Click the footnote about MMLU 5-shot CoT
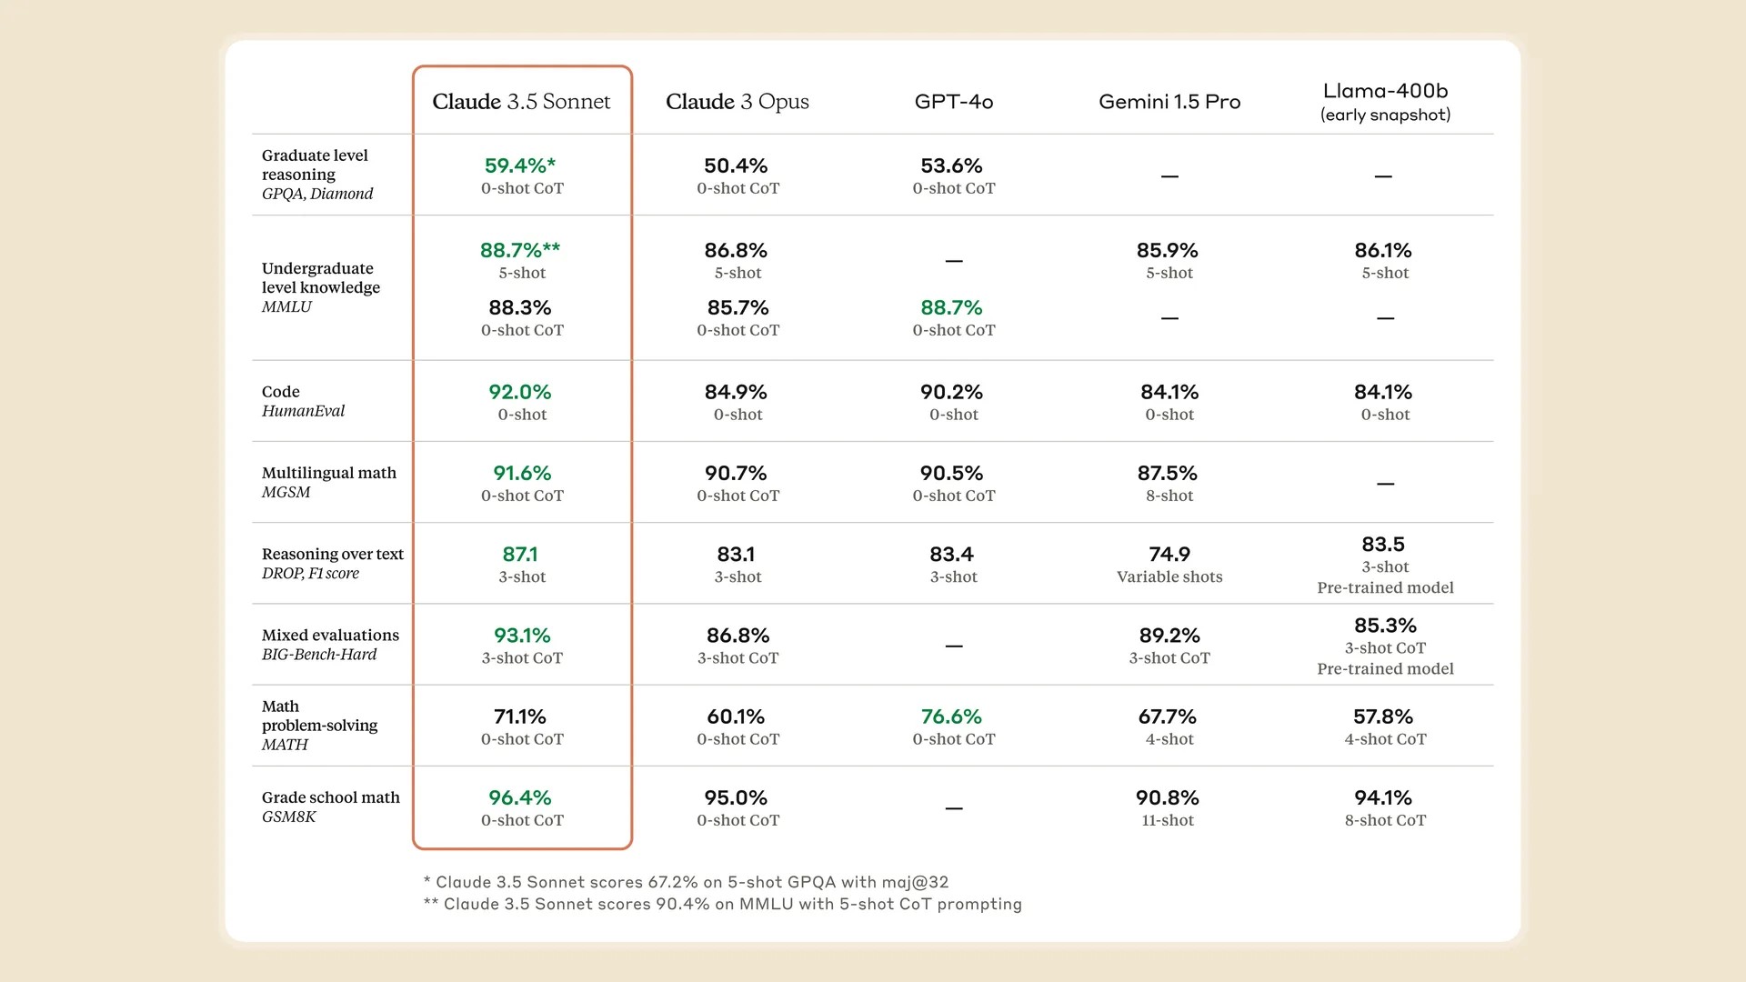Screen dimensions: 1746x982 pos(722,904)
